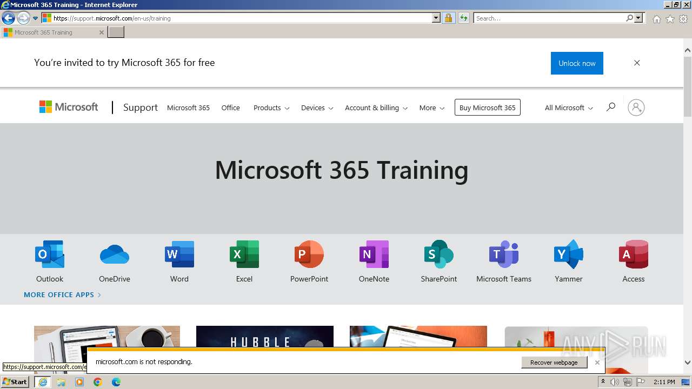Click the Internet Explorer taskbar icon
This screenshot has height=389, width=692.
tap(43, 382)
